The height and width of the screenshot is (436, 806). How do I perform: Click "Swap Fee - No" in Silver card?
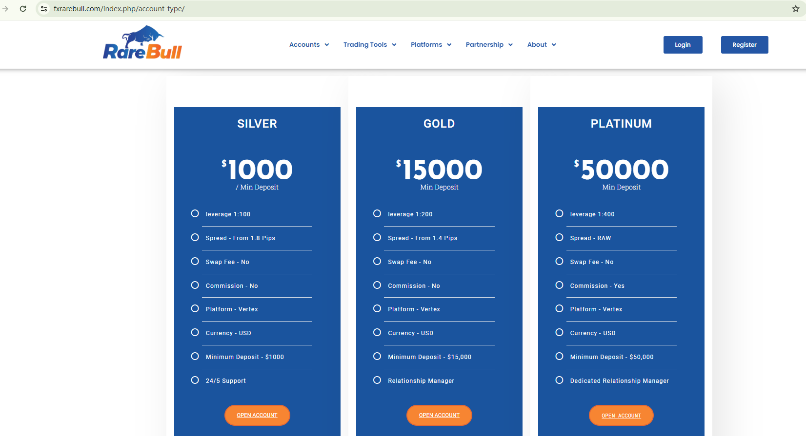click(x=227, y=262)
